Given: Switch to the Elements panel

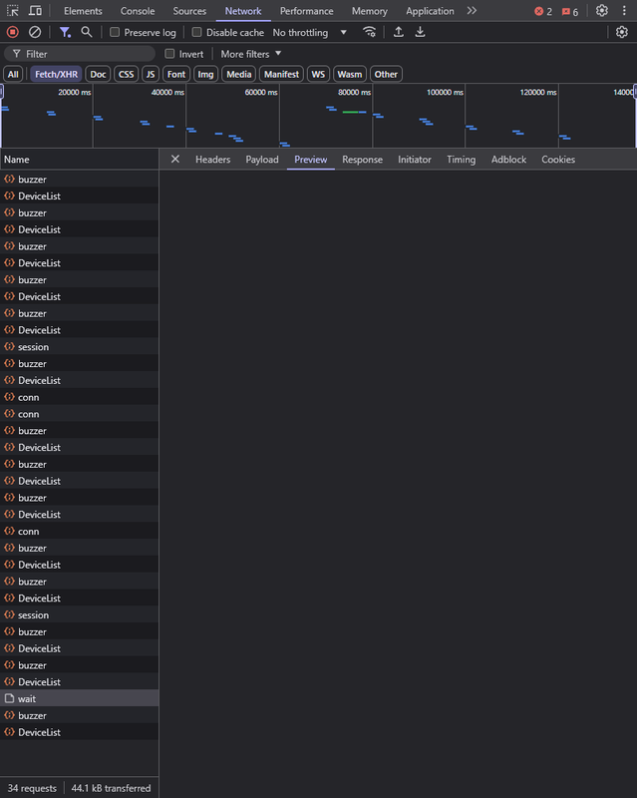Looking at the screenshot, I should 83,11.
